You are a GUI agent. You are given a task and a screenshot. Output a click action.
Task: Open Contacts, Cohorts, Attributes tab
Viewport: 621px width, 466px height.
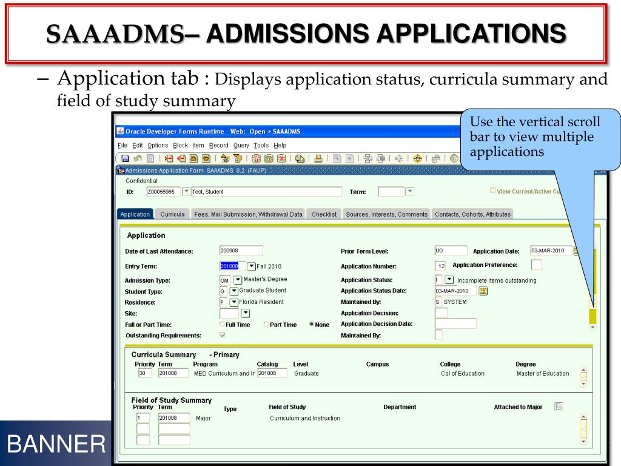click(x=472, y=214)
